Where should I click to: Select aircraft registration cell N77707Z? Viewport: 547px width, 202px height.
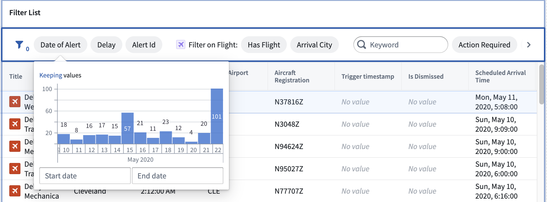tap(289, 191)
